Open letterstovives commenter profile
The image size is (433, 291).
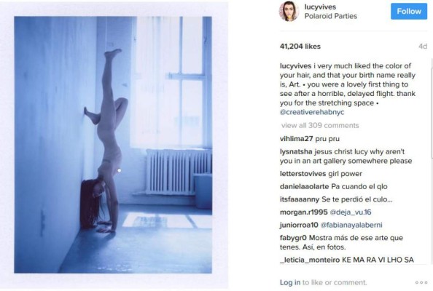[x=303, y=174]
